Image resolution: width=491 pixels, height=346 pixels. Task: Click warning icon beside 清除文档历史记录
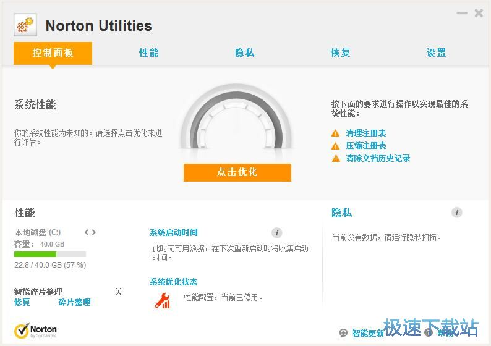tap(335, 158)
